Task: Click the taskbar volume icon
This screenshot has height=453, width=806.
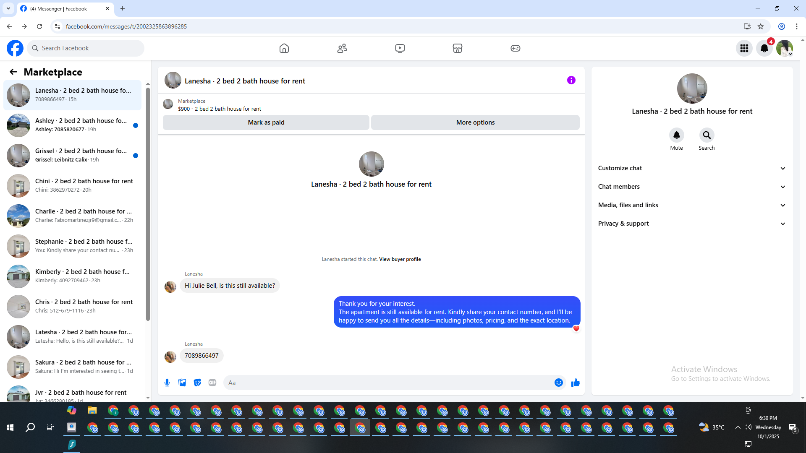Action: click(x=748, y=427)
